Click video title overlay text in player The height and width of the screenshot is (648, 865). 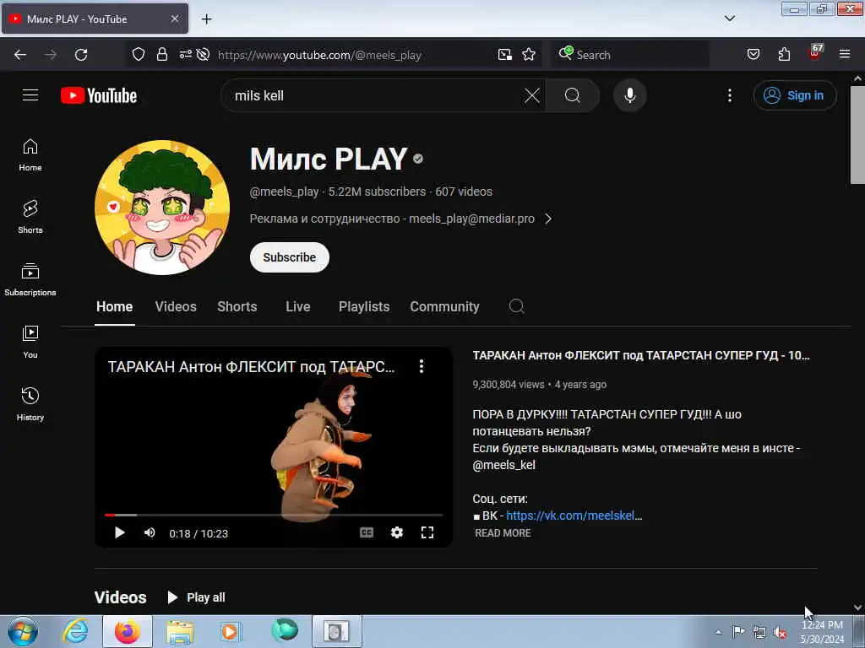[x=251, y=367]
